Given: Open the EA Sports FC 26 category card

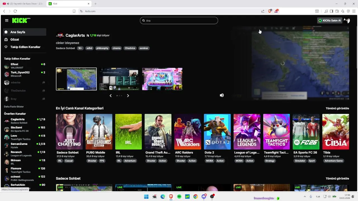Looking at the screenshot, I should [x=306, y=132].
